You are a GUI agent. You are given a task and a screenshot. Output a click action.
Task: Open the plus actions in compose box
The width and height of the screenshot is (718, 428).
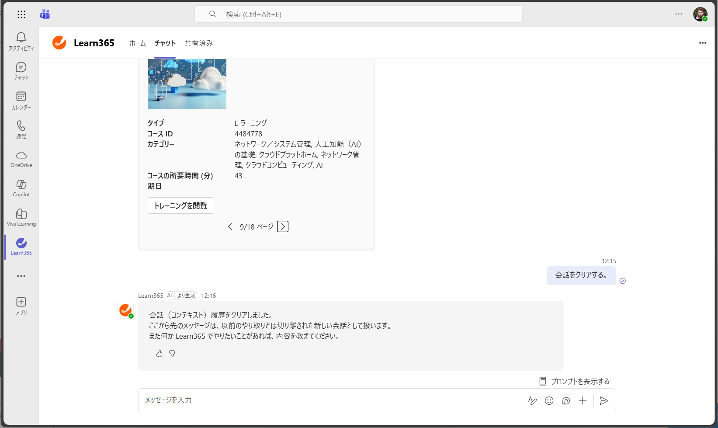pos(583,400)
